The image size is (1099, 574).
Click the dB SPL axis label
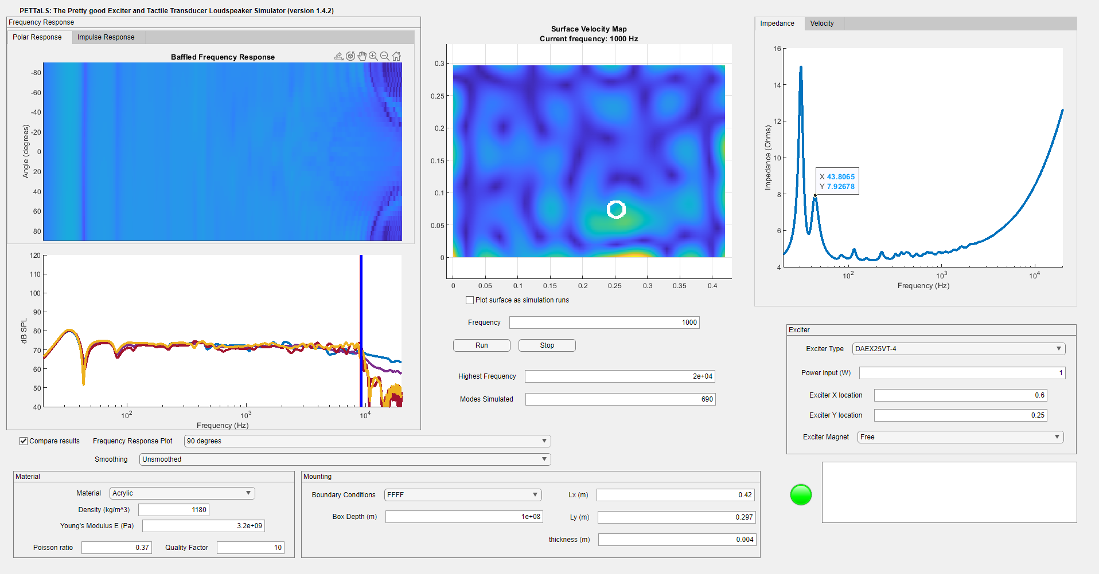[24, 331]
